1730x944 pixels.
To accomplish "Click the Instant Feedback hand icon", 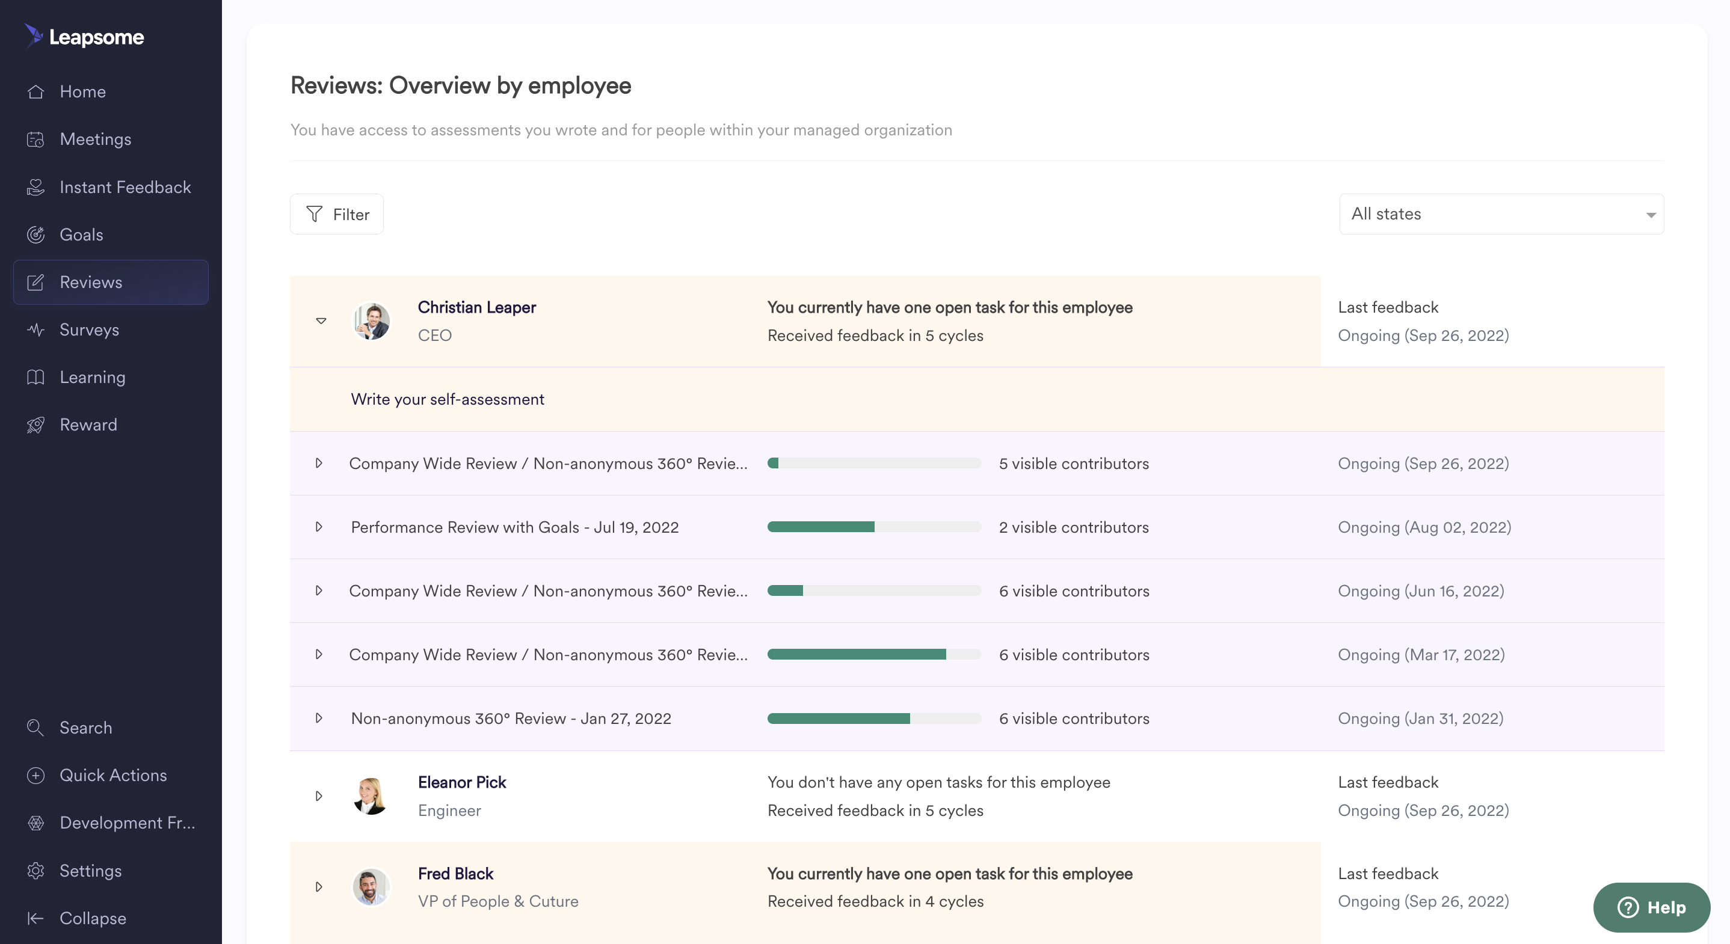I will pos(35,188).
